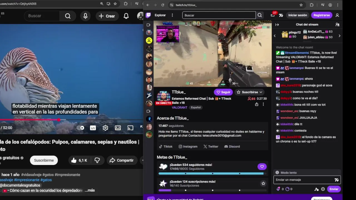Image resolution: width=356 pixels, height=200 pixels.
Task: Open the Twitch user profile icon
Action: (337, 15)
